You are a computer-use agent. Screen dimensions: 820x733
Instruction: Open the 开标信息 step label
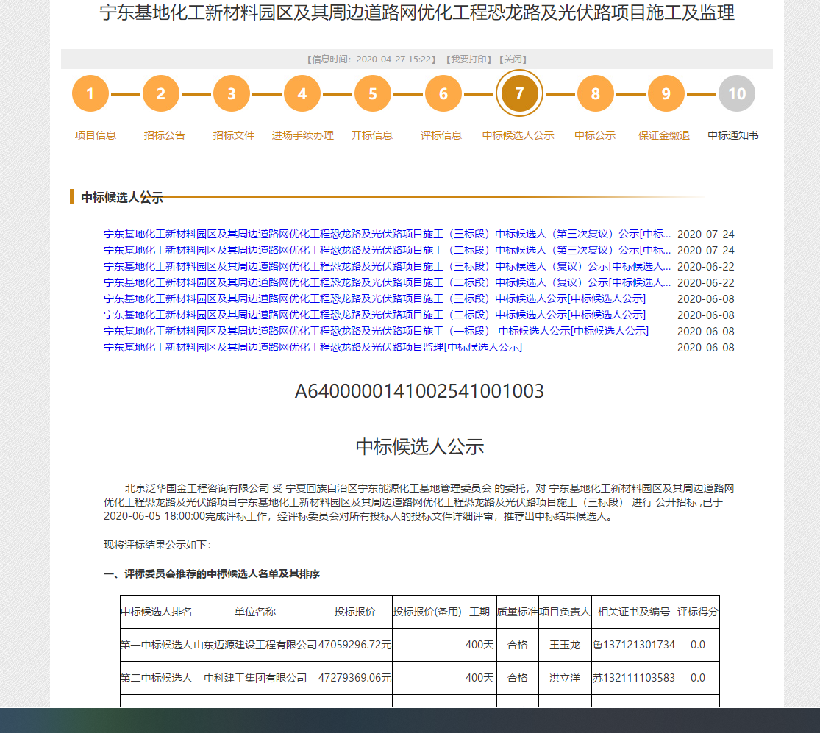372,135
